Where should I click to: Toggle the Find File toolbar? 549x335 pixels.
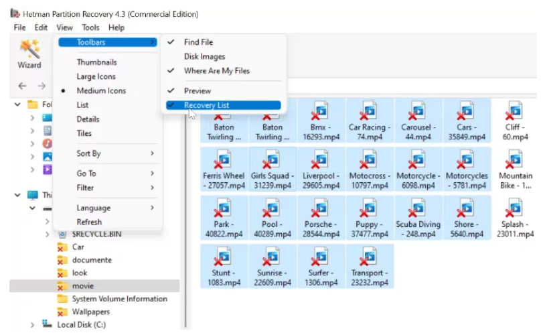tap(224, 42)
